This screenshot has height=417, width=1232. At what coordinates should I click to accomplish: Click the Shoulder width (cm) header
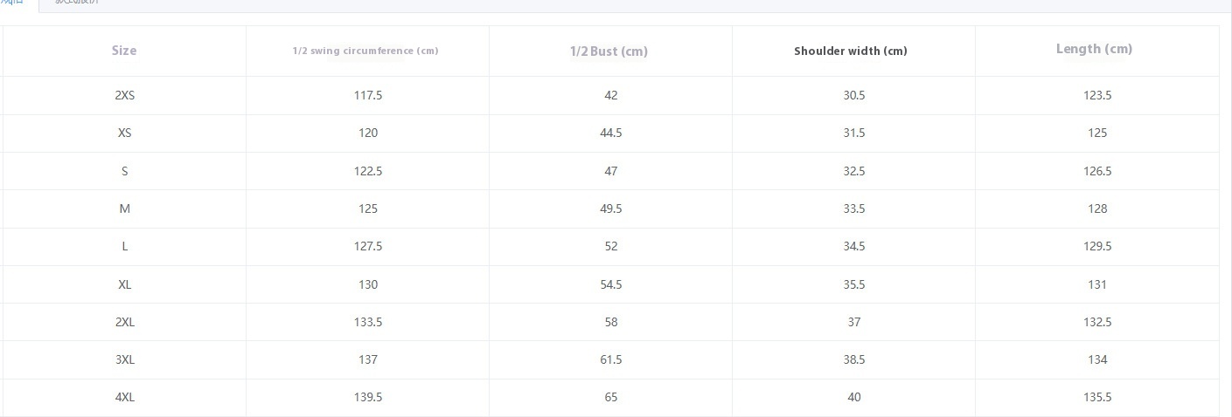tap(851, 51)
